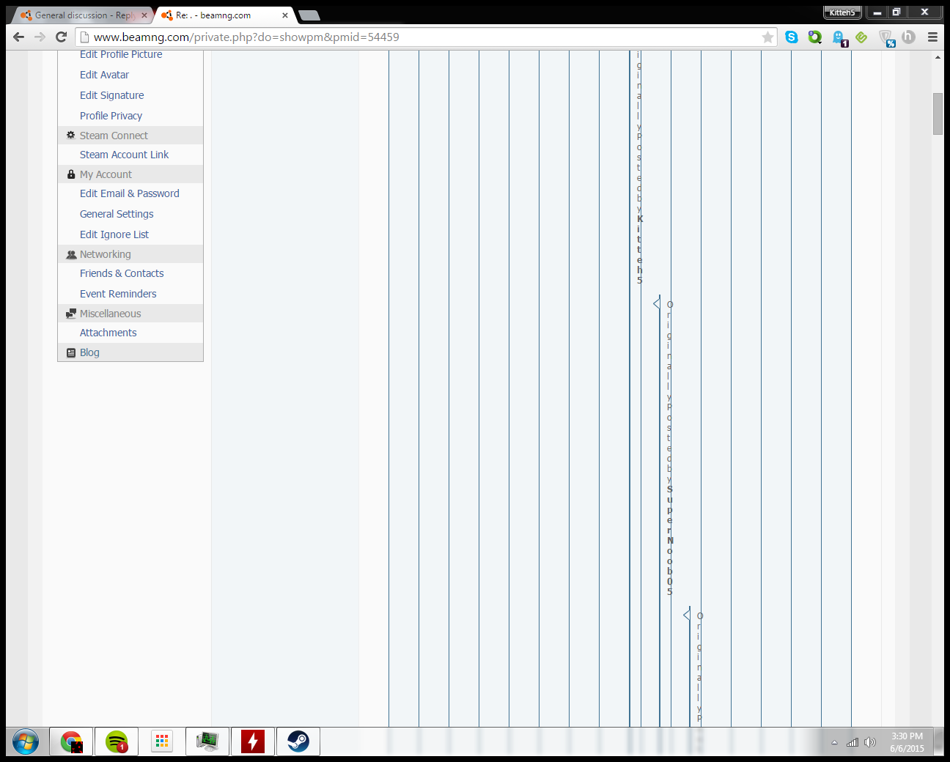Open Steam from the taskbar
Screen dimensions: 950x762
tap(298, 741)
